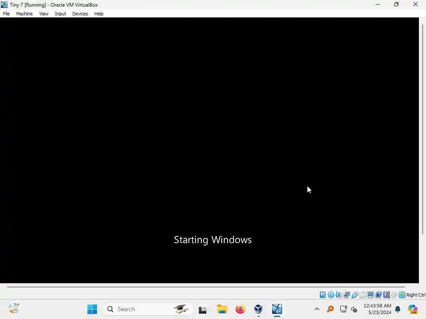Screen dimensions: 426x319
Task: Click the VirtualBox window title bar icon
Action: pos(4,5)
